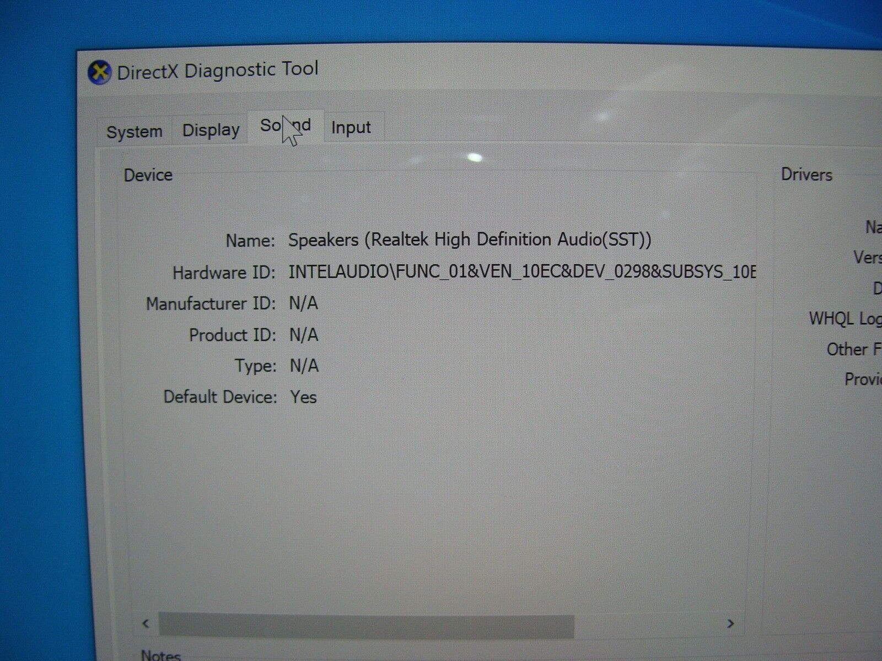Click the 'Name:' label in Device group
The image size is (882, 661).
pyautogui.click(x=250, y=241)
